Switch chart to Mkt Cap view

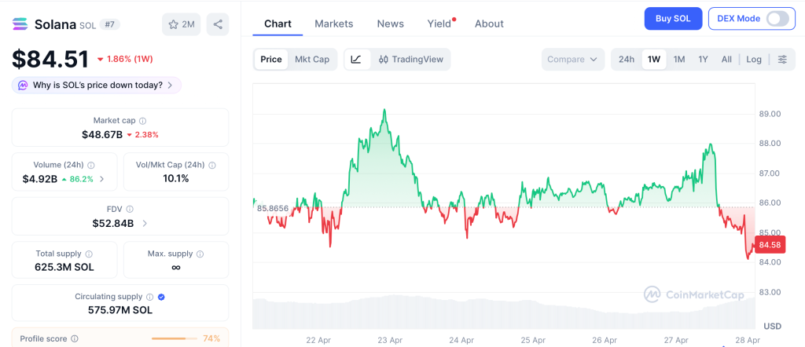[312, 59]
